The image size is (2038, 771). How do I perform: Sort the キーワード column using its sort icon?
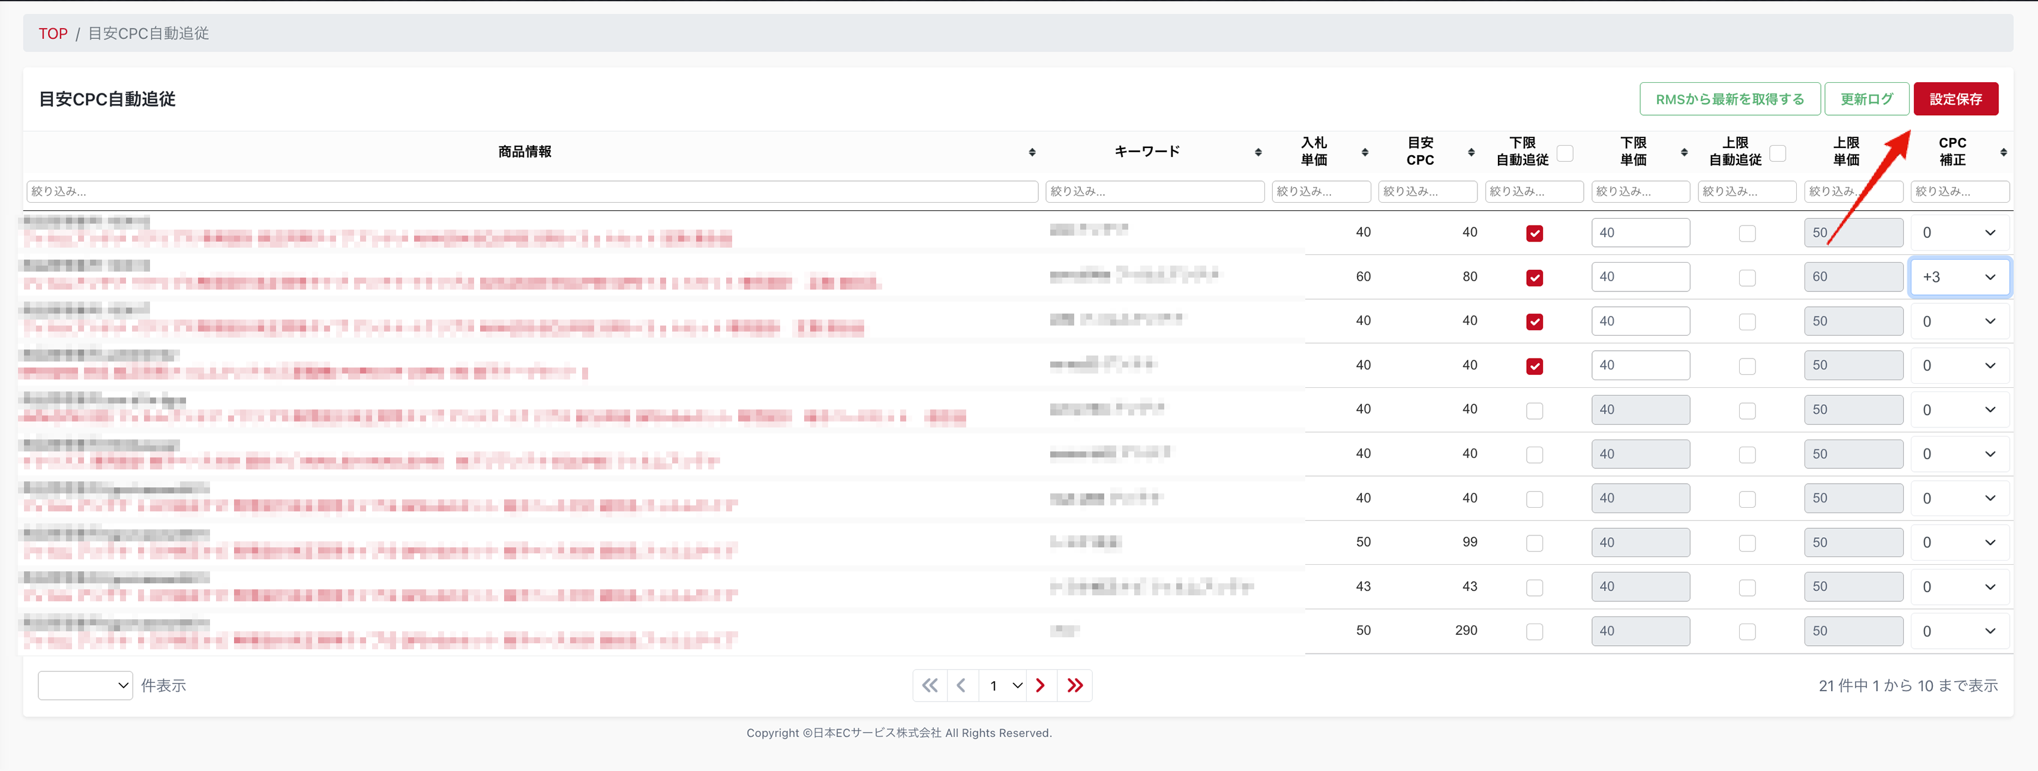[1258, 152]
